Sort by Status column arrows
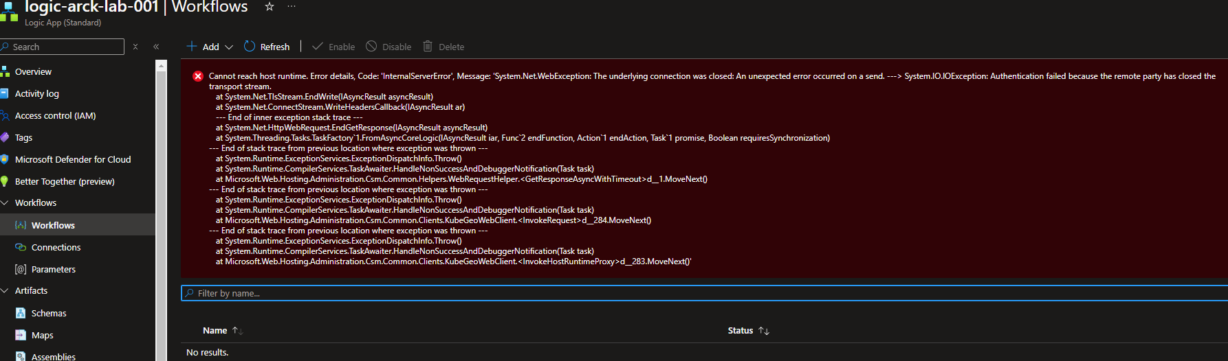The width and height of the screenshot is (1228, 361). click(764, 331)
